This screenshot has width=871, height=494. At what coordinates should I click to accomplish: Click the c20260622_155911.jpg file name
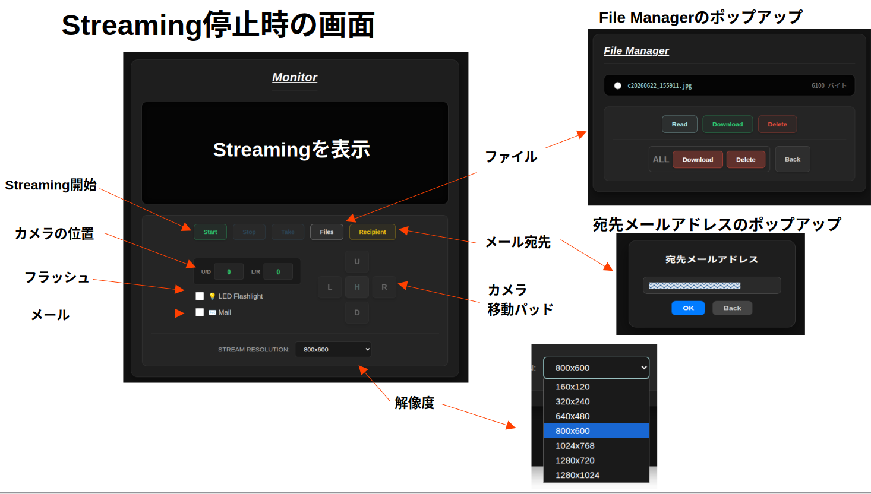point(659,85)
